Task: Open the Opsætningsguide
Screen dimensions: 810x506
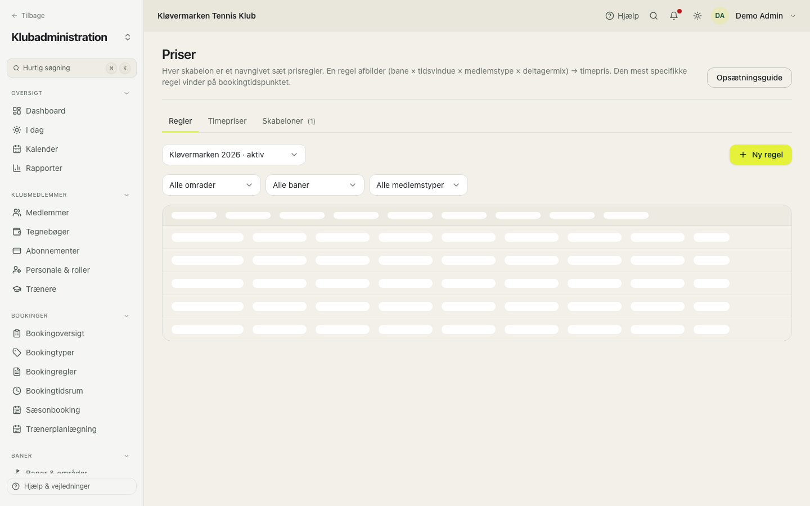Action: tap(749, 78)
